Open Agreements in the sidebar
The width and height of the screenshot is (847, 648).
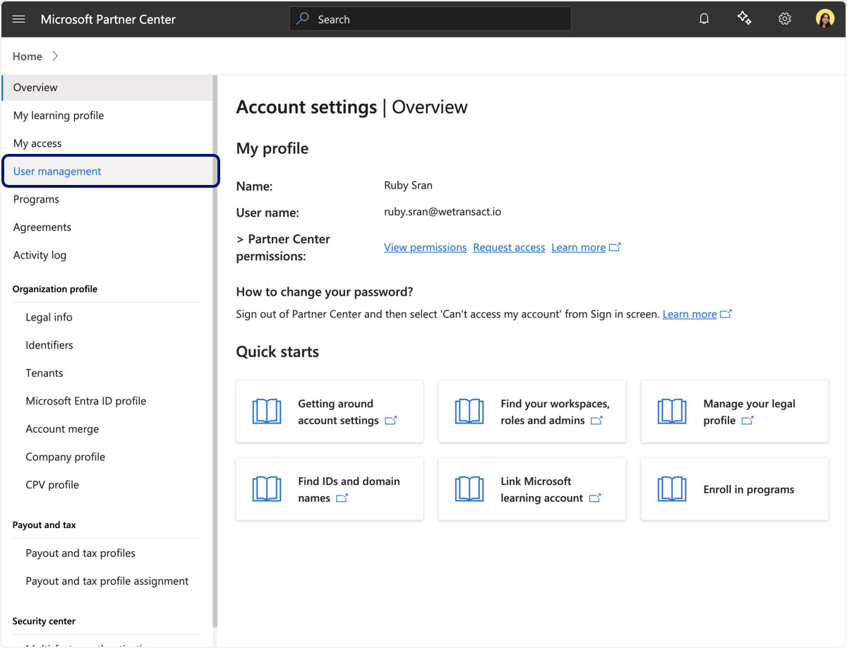coord(107,227)
